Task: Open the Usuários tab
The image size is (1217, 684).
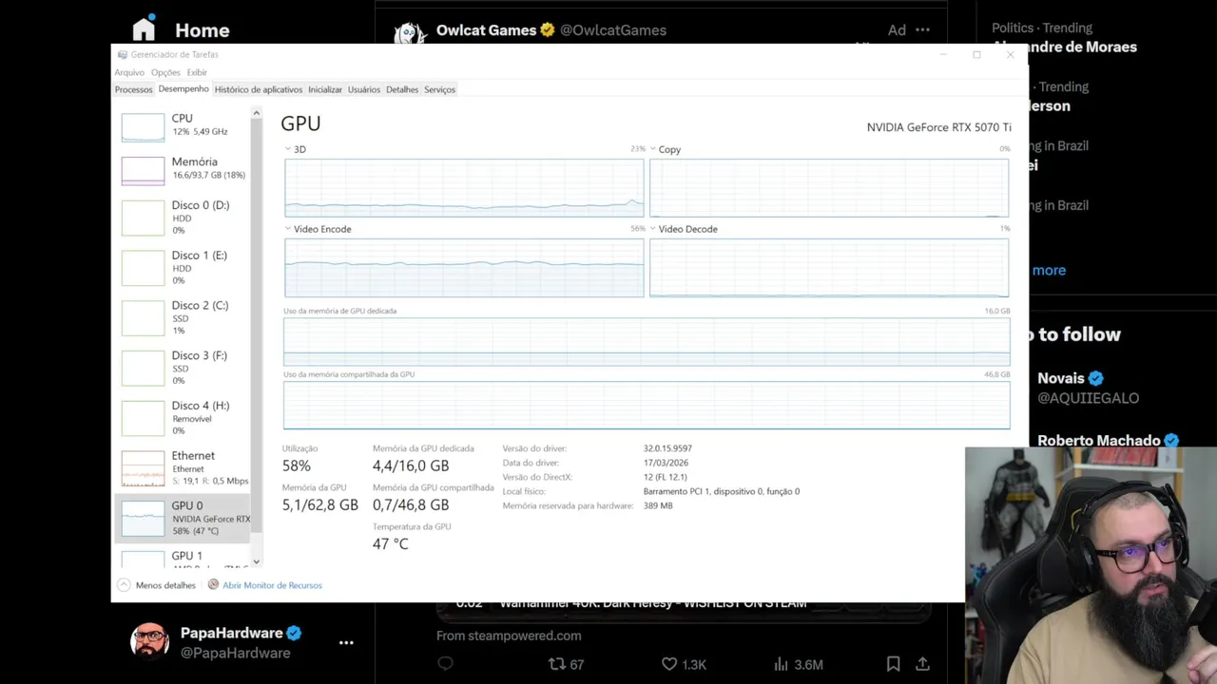Action: [364, 89]
